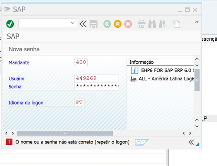This screenshot has width=217, height=166.
Task: Open the SAP window menu icon in title bar
Action: (7, 10)
